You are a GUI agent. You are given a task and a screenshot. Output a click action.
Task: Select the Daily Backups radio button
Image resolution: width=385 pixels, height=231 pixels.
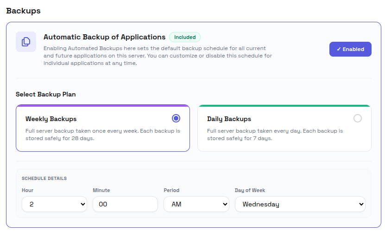tap(358, 118)
